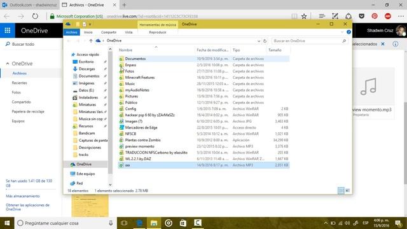Image resolution: width=407 pixels, height=229 pixels.
Task: Open the Reproducir ribbon tab
Action: click(x=158, y=32)
